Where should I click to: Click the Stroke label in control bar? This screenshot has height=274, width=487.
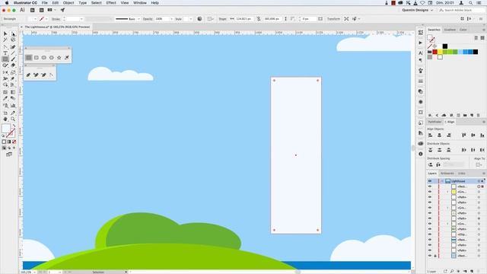(56, 19)
